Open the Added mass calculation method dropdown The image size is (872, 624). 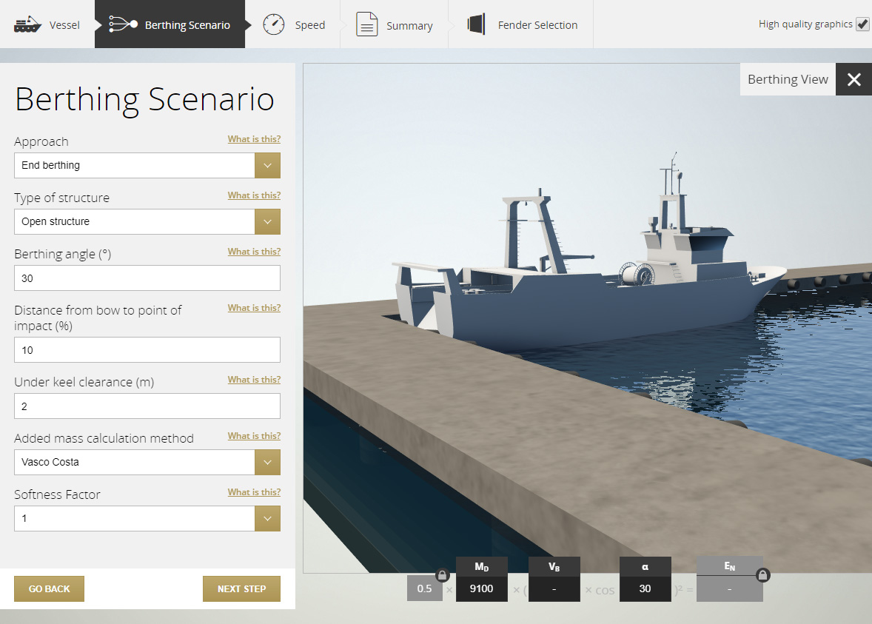coord(267,463)
